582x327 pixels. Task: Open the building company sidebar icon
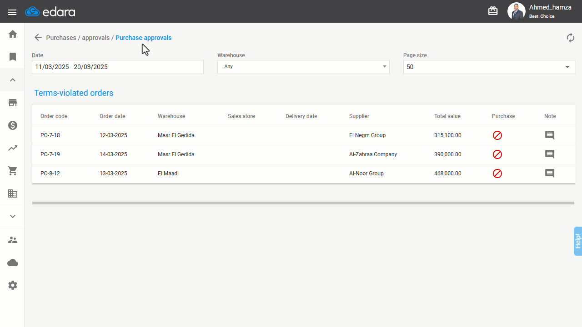[13, 193]
